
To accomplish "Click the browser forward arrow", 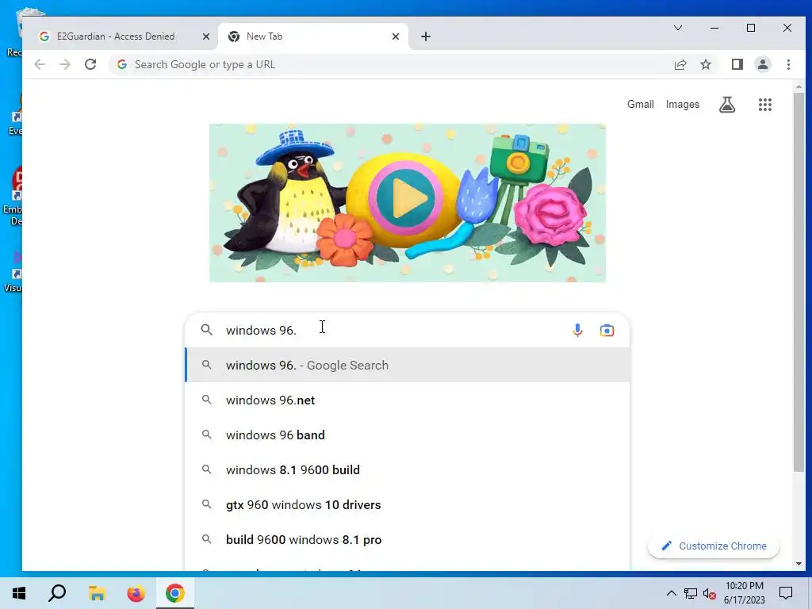I will (65, 64).
